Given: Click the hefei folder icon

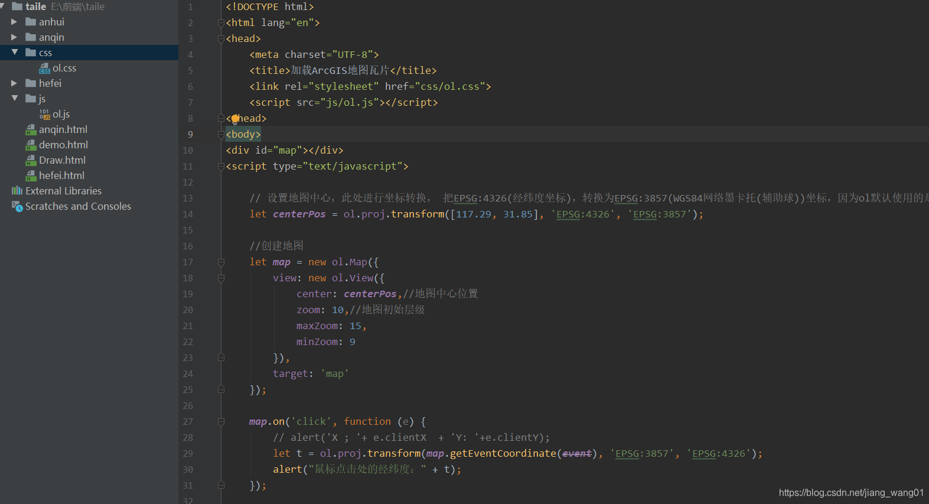Looking at the screenshot, I should pyautogui.click(x=31, y=83).
